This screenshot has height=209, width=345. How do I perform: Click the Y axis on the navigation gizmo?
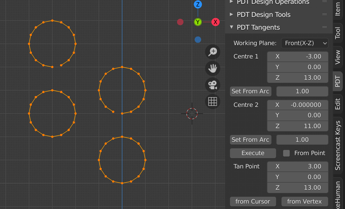[198, 22]
